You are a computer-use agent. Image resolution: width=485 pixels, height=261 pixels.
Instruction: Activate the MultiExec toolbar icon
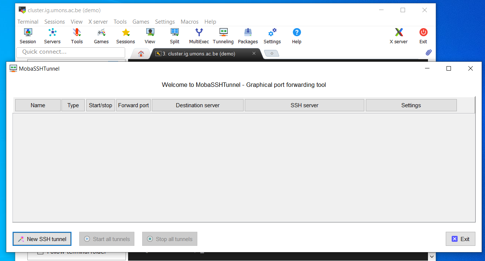[199, 33]
